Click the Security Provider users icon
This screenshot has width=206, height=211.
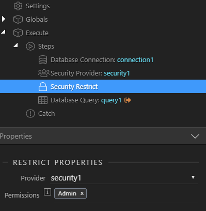pyautogui.click(x=44, y=73)
